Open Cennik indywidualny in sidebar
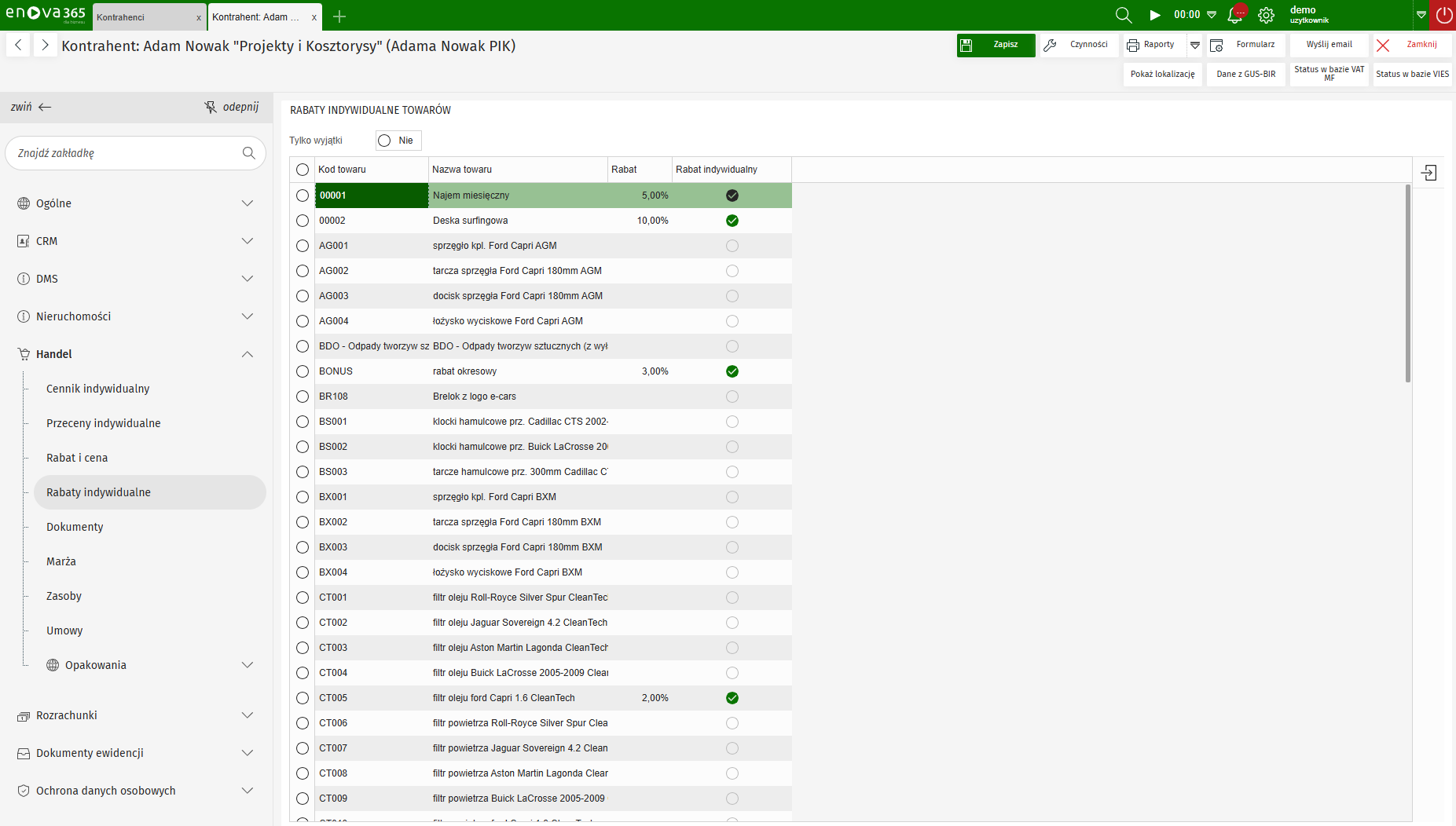The image size is (1456, 826). [97, 389]
